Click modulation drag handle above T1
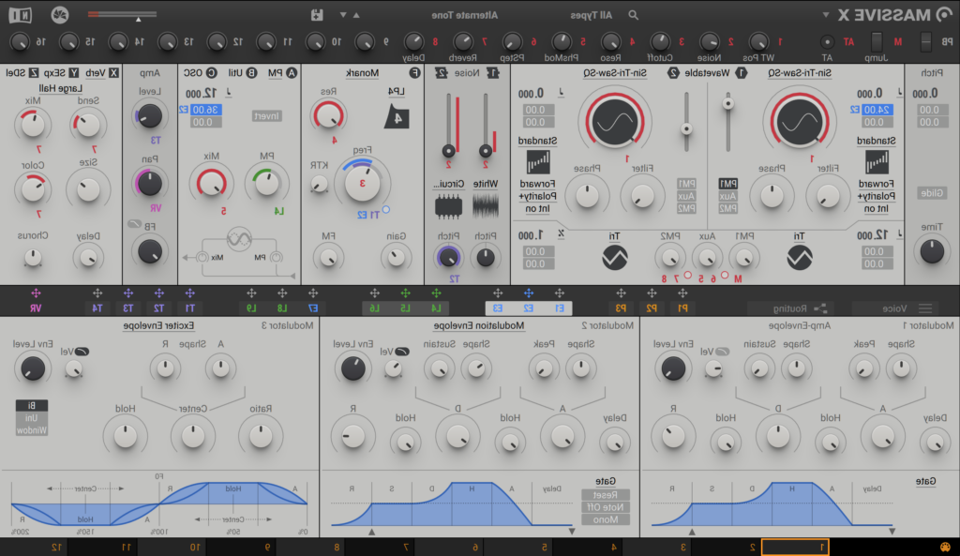Screen dimensions: 960x556 pyautogui.click(x=189, y=293)
